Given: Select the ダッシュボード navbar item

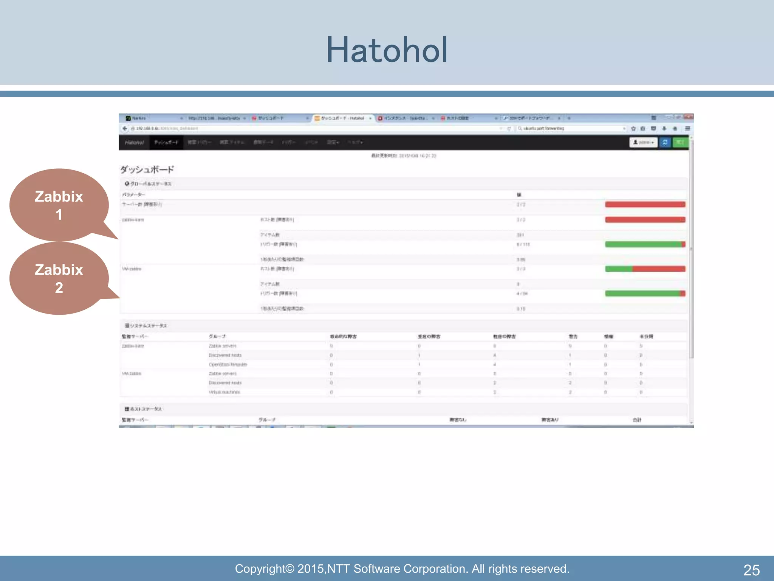Looking at the screenshot, I should coord(166,142).
